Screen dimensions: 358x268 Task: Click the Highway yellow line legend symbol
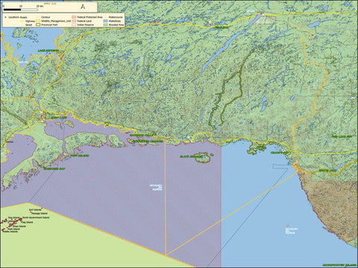click(x=22, y=21)
